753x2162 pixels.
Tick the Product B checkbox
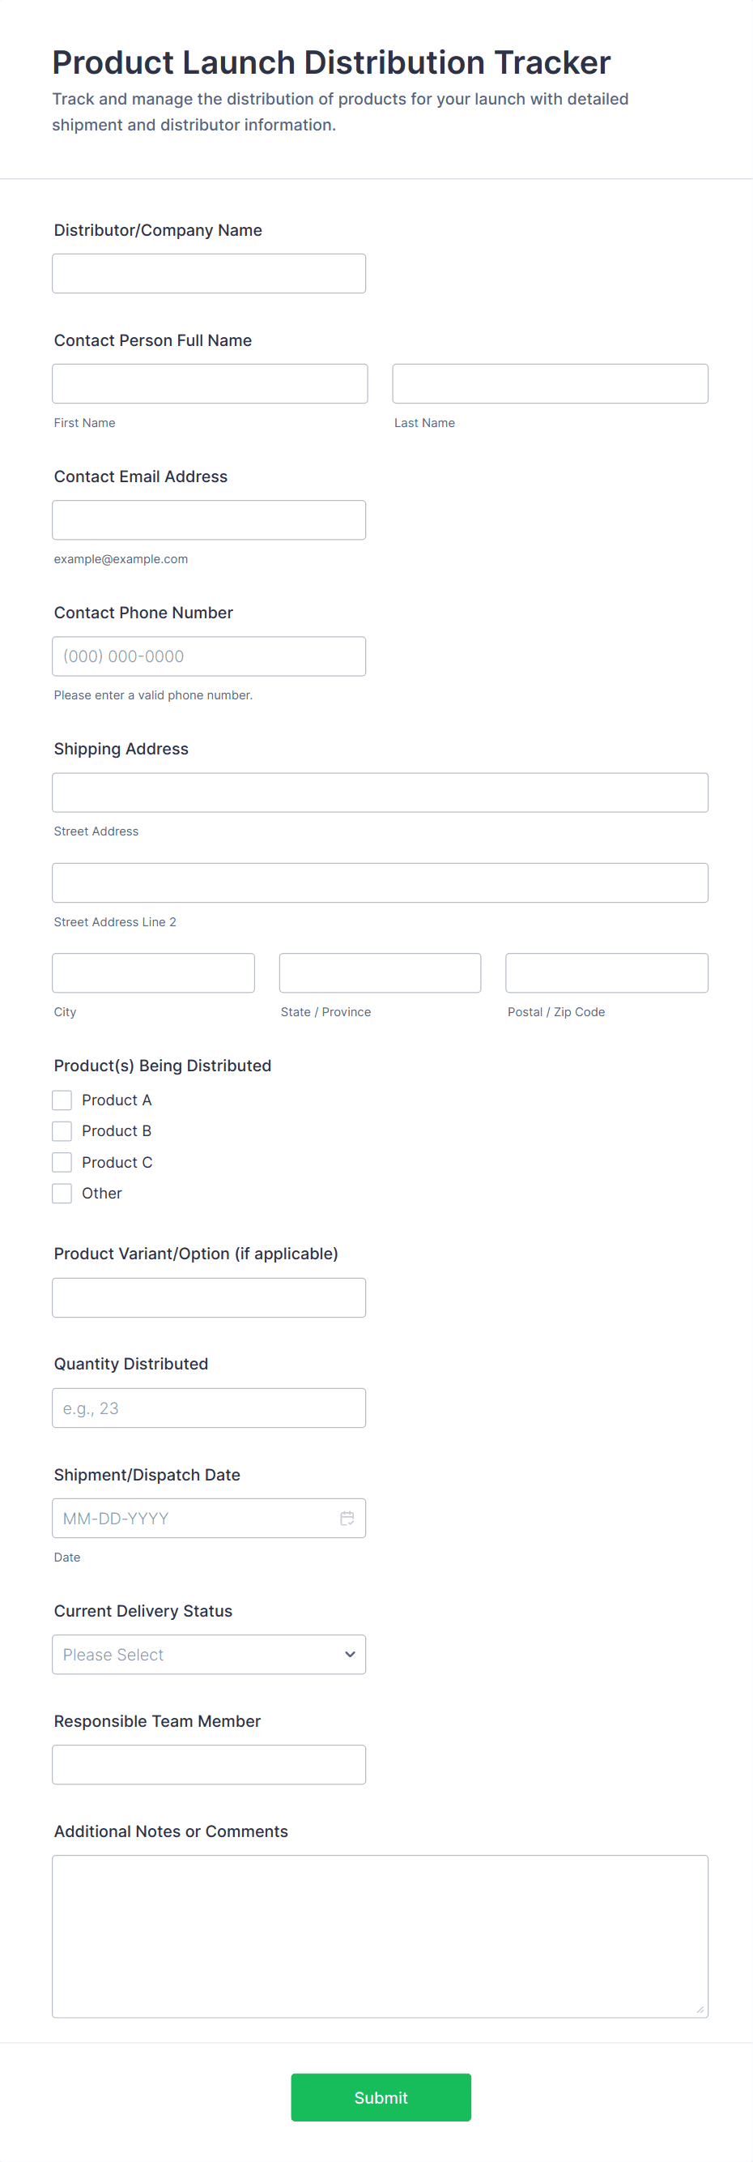(62, 1130)
